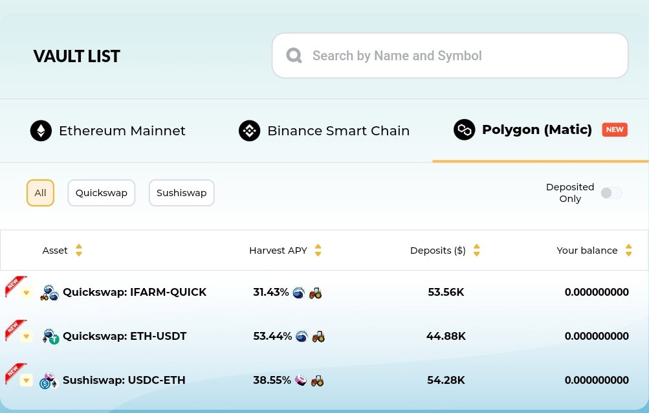The image size is (649, 413).
Task: Click the Polygon chain logo icon
Action: click(x=465, y=129)
